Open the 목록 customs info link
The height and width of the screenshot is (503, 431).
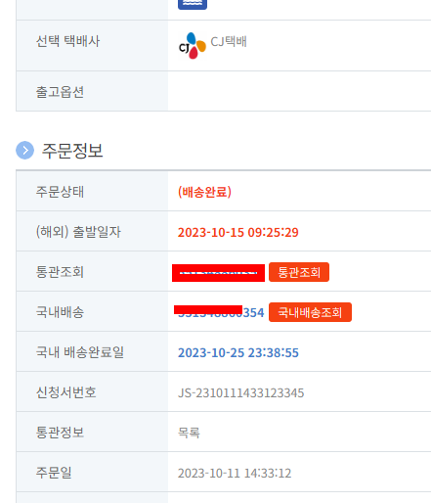pos(189,433)
